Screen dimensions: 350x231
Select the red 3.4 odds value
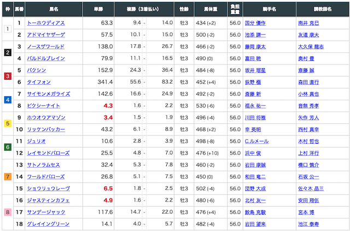(x=108, y=117)
